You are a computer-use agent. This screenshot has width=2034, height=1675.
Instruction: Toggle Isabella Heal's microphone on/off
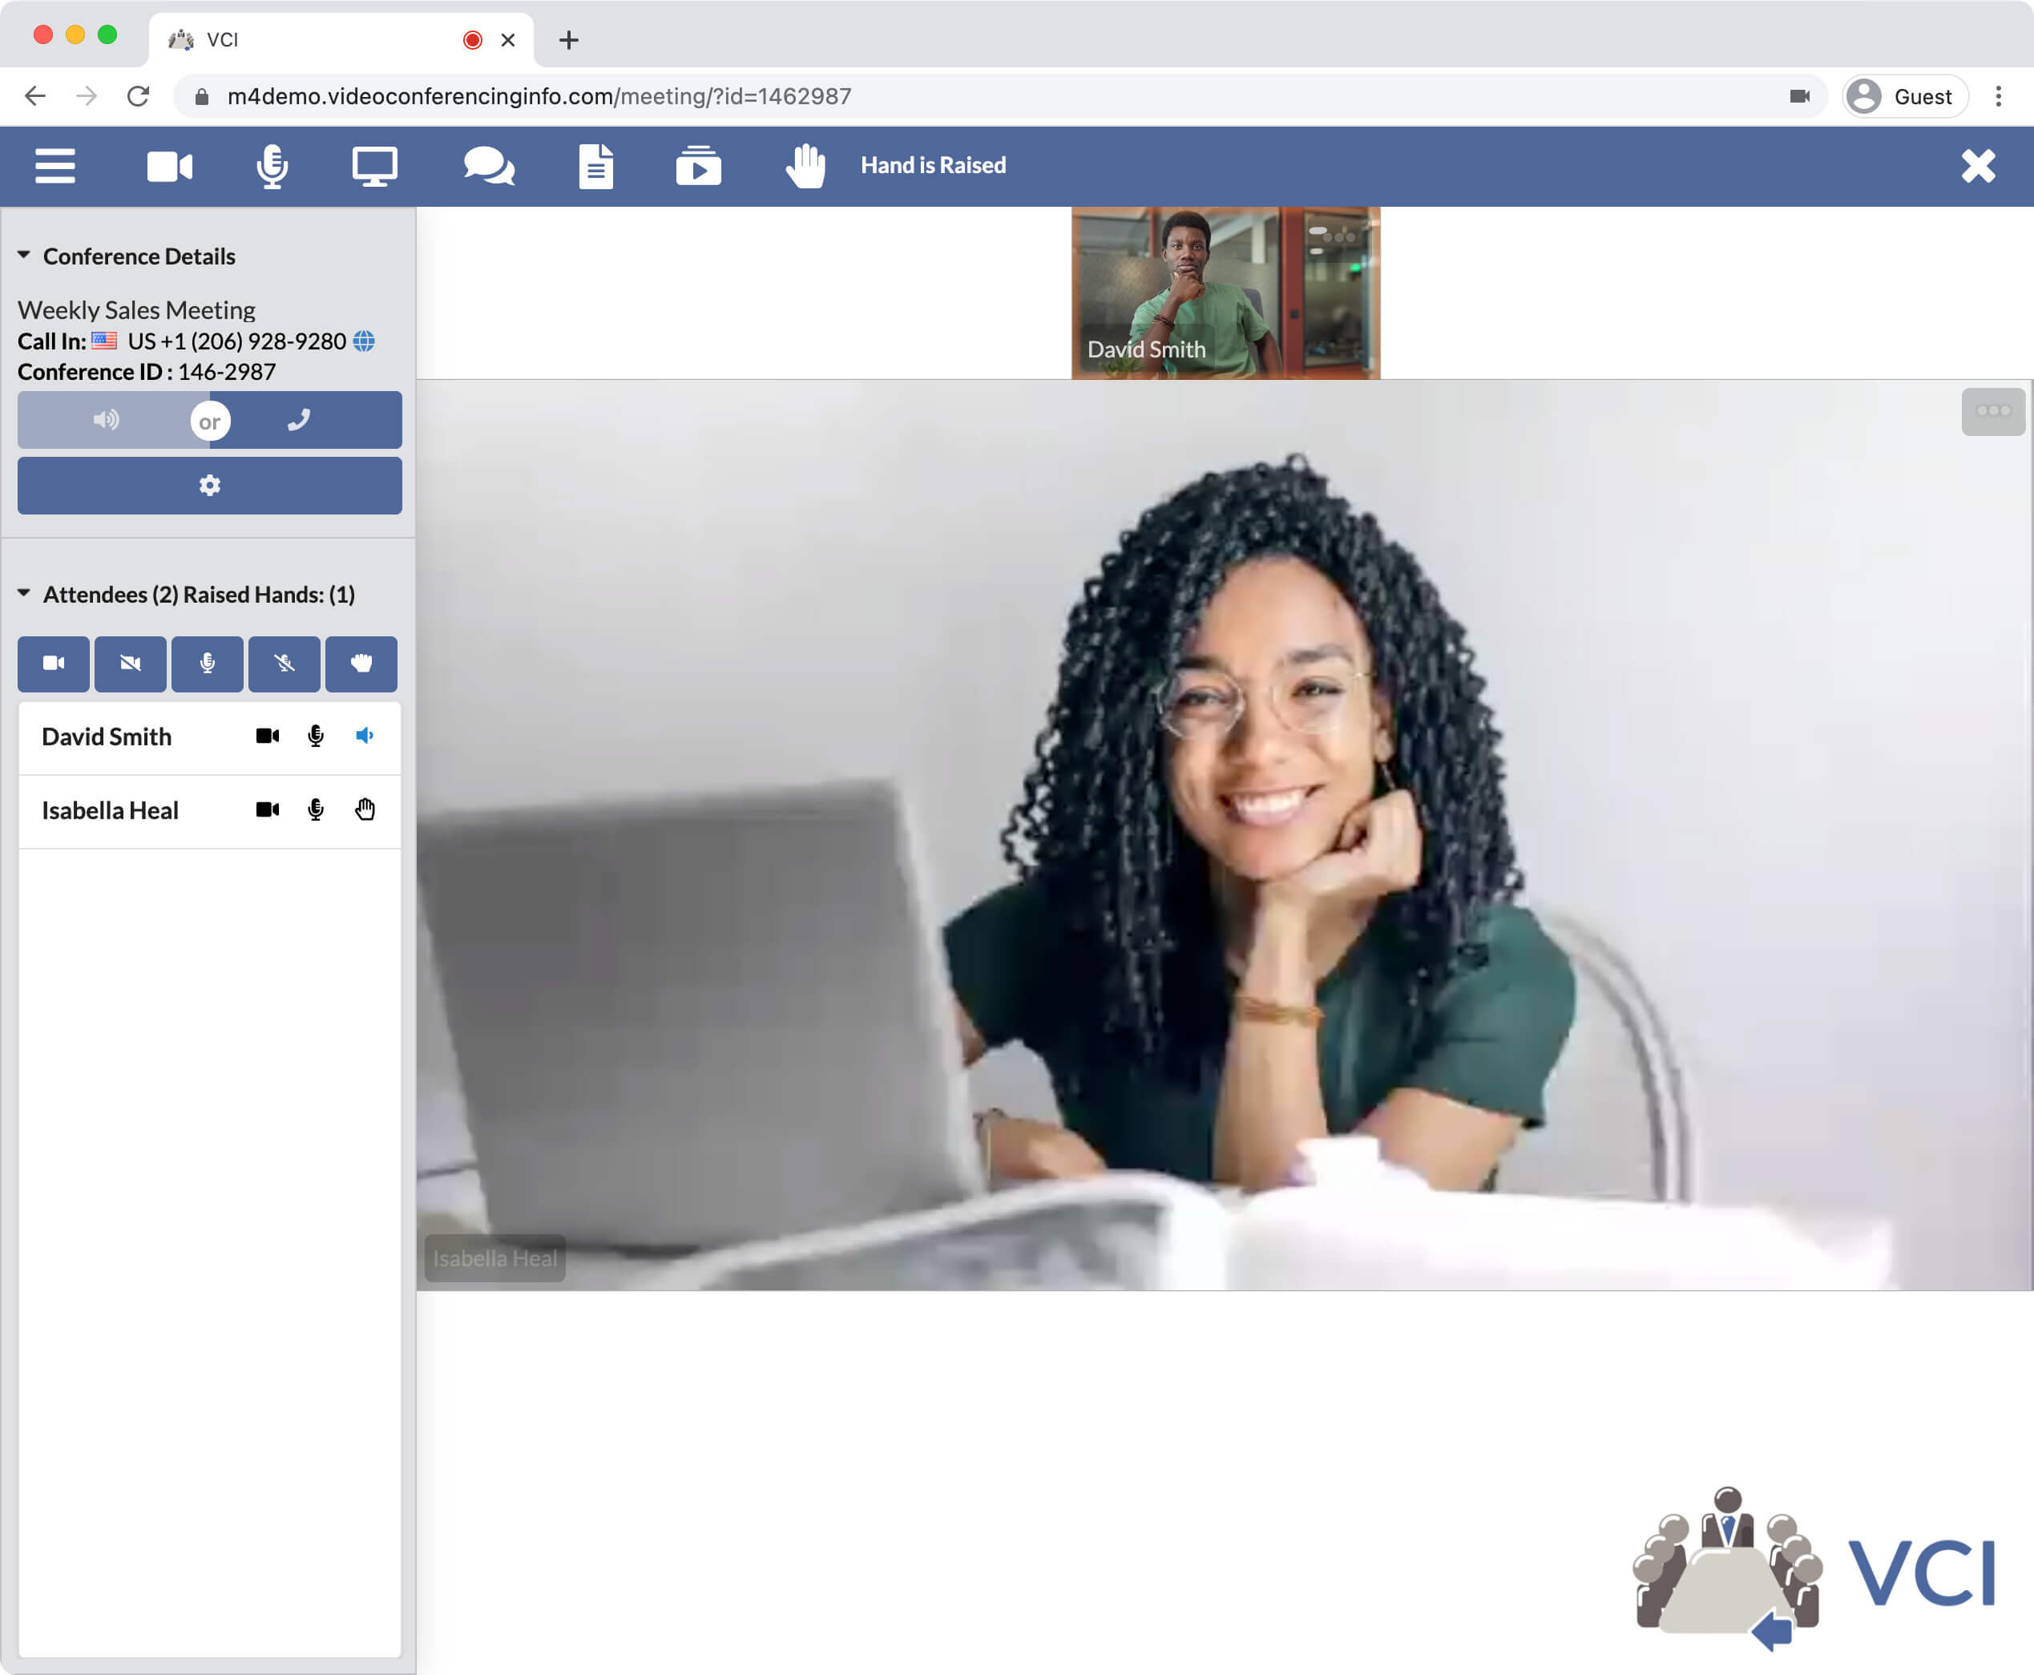[314, 809]
